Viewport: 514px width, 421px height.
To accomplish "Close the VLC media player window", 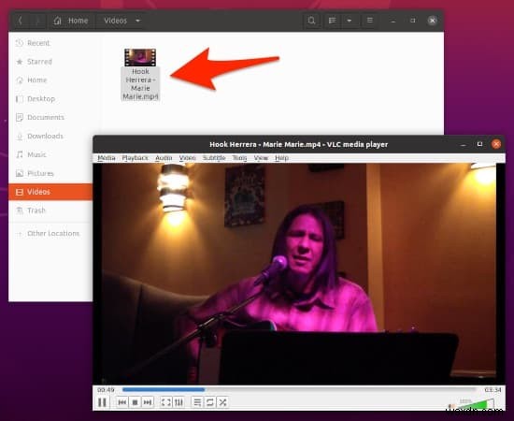I will 496,144.
